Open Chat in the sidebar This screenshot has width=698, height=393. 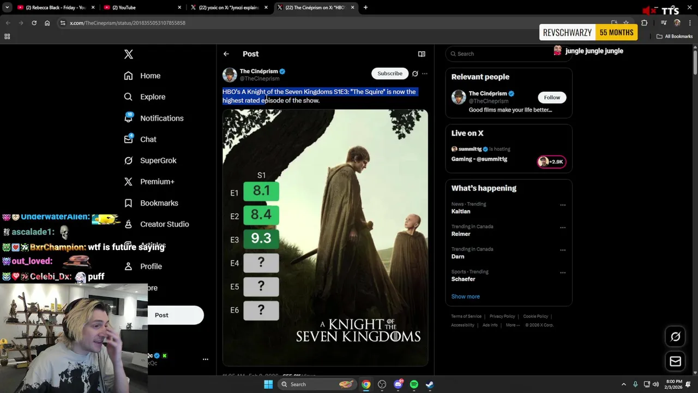[140, 139]
